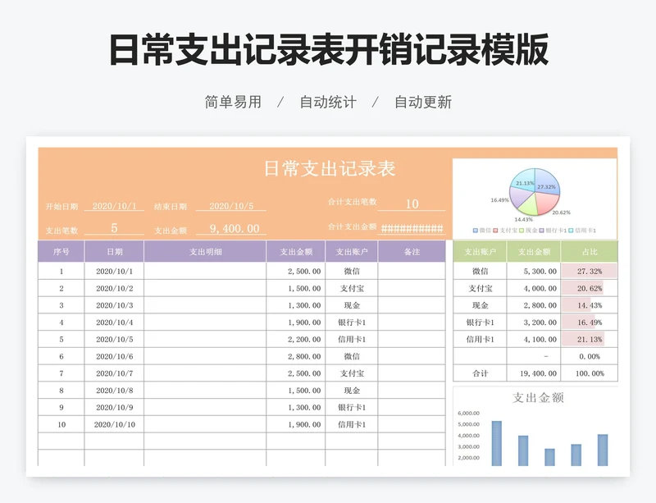Select the 27.32% shaded ratio bar for 微信
This screenshot has height=503, width=656.
(x=589, y=272)
